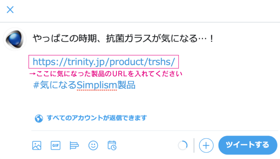280x159 pixels.
Task: Click the trinity.jp product URL link
Action: coord(104,62)
